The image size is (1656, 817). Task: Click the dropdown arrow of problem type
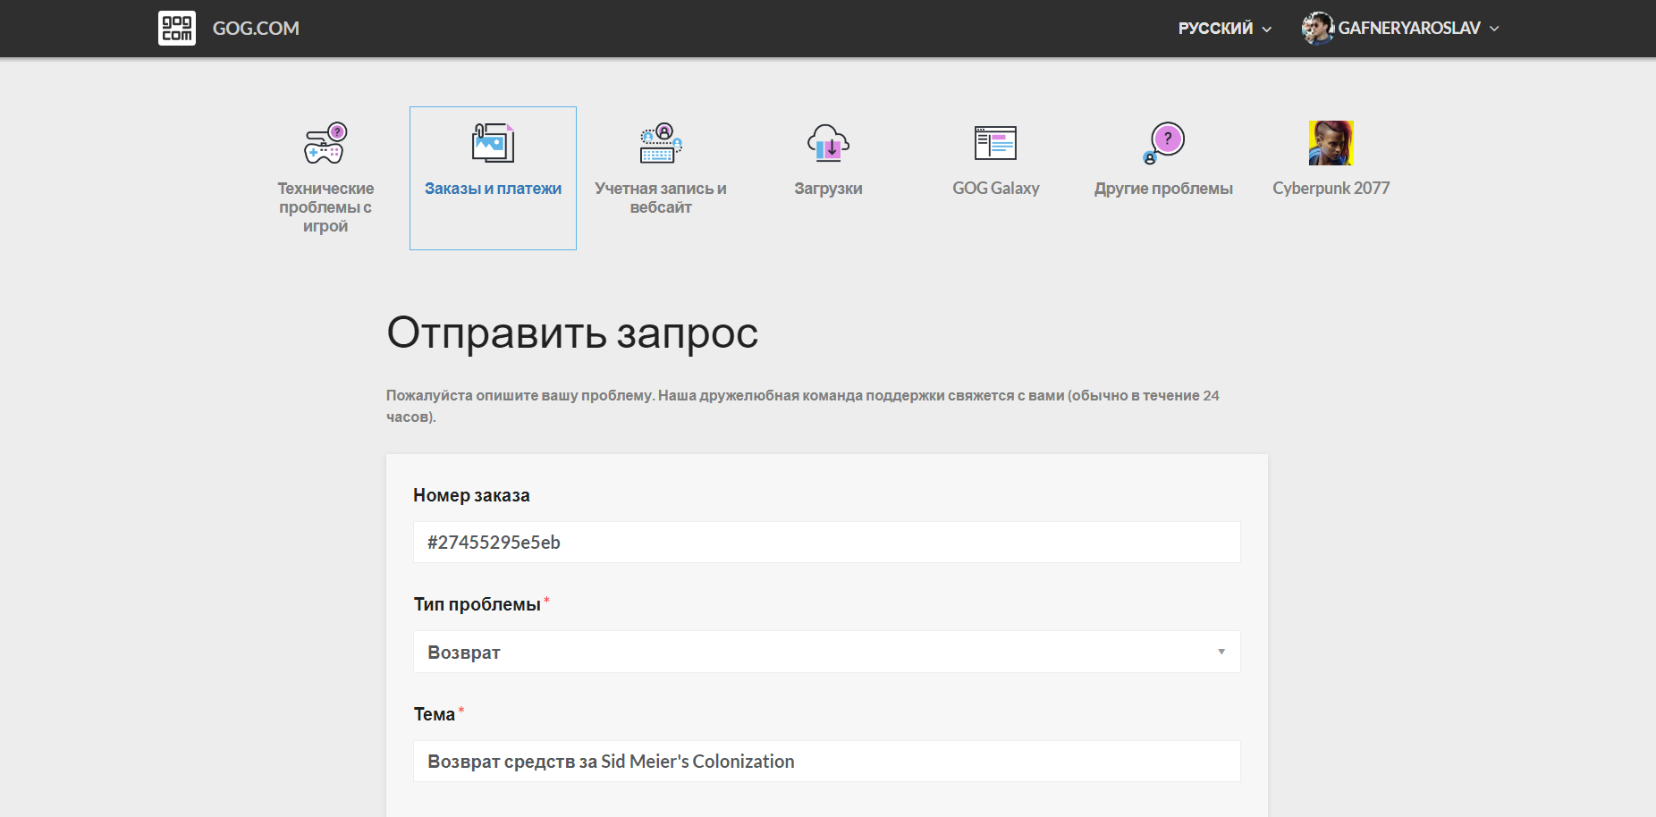[1221, 652]
